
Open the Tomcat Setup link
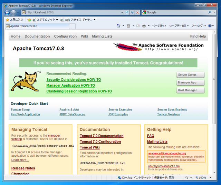click(20, 110)
